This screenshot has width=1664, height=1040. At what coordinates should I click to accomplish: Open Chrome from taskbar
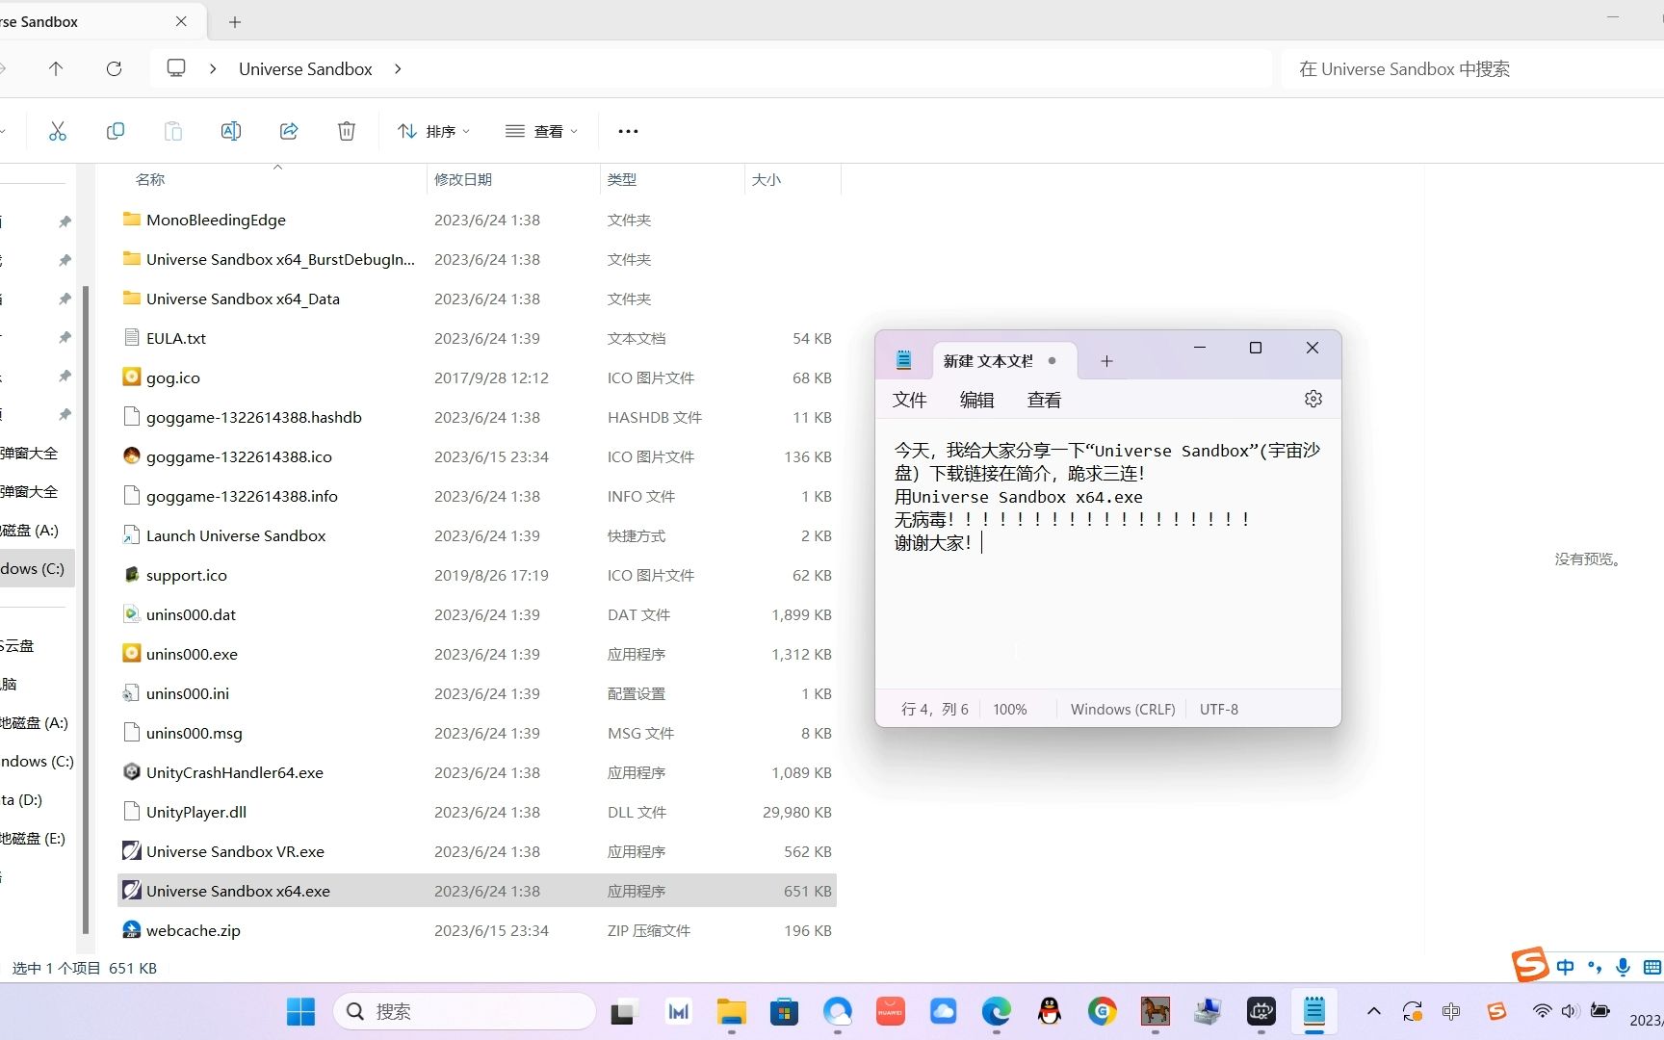click(x=1103, y=1011)
